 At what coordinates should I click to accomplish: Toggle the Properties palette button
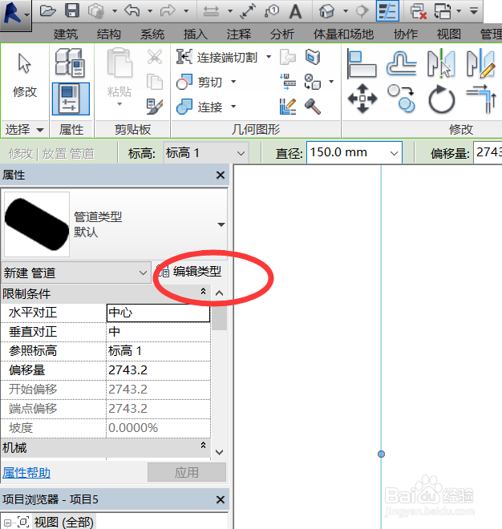pos(71,99)
